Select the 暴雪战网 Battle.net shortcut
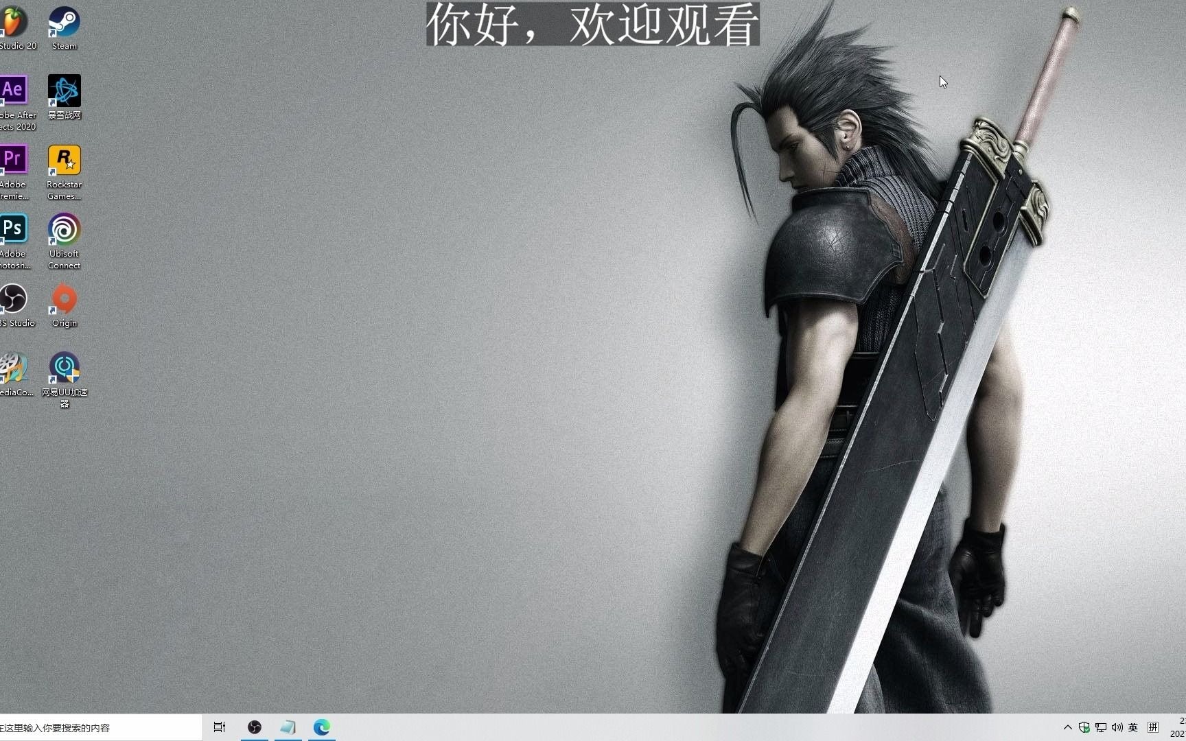This screenshot has width=1186, height=741. point(65,97)
